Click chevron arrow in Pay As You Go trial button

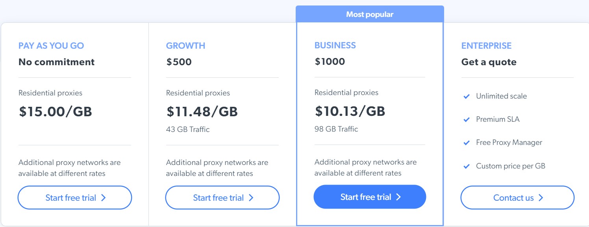[104, 198]
